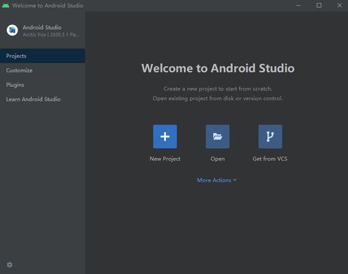Click the Arctic Fox version text
Screen dimensions: 348x274
[51, 35]
